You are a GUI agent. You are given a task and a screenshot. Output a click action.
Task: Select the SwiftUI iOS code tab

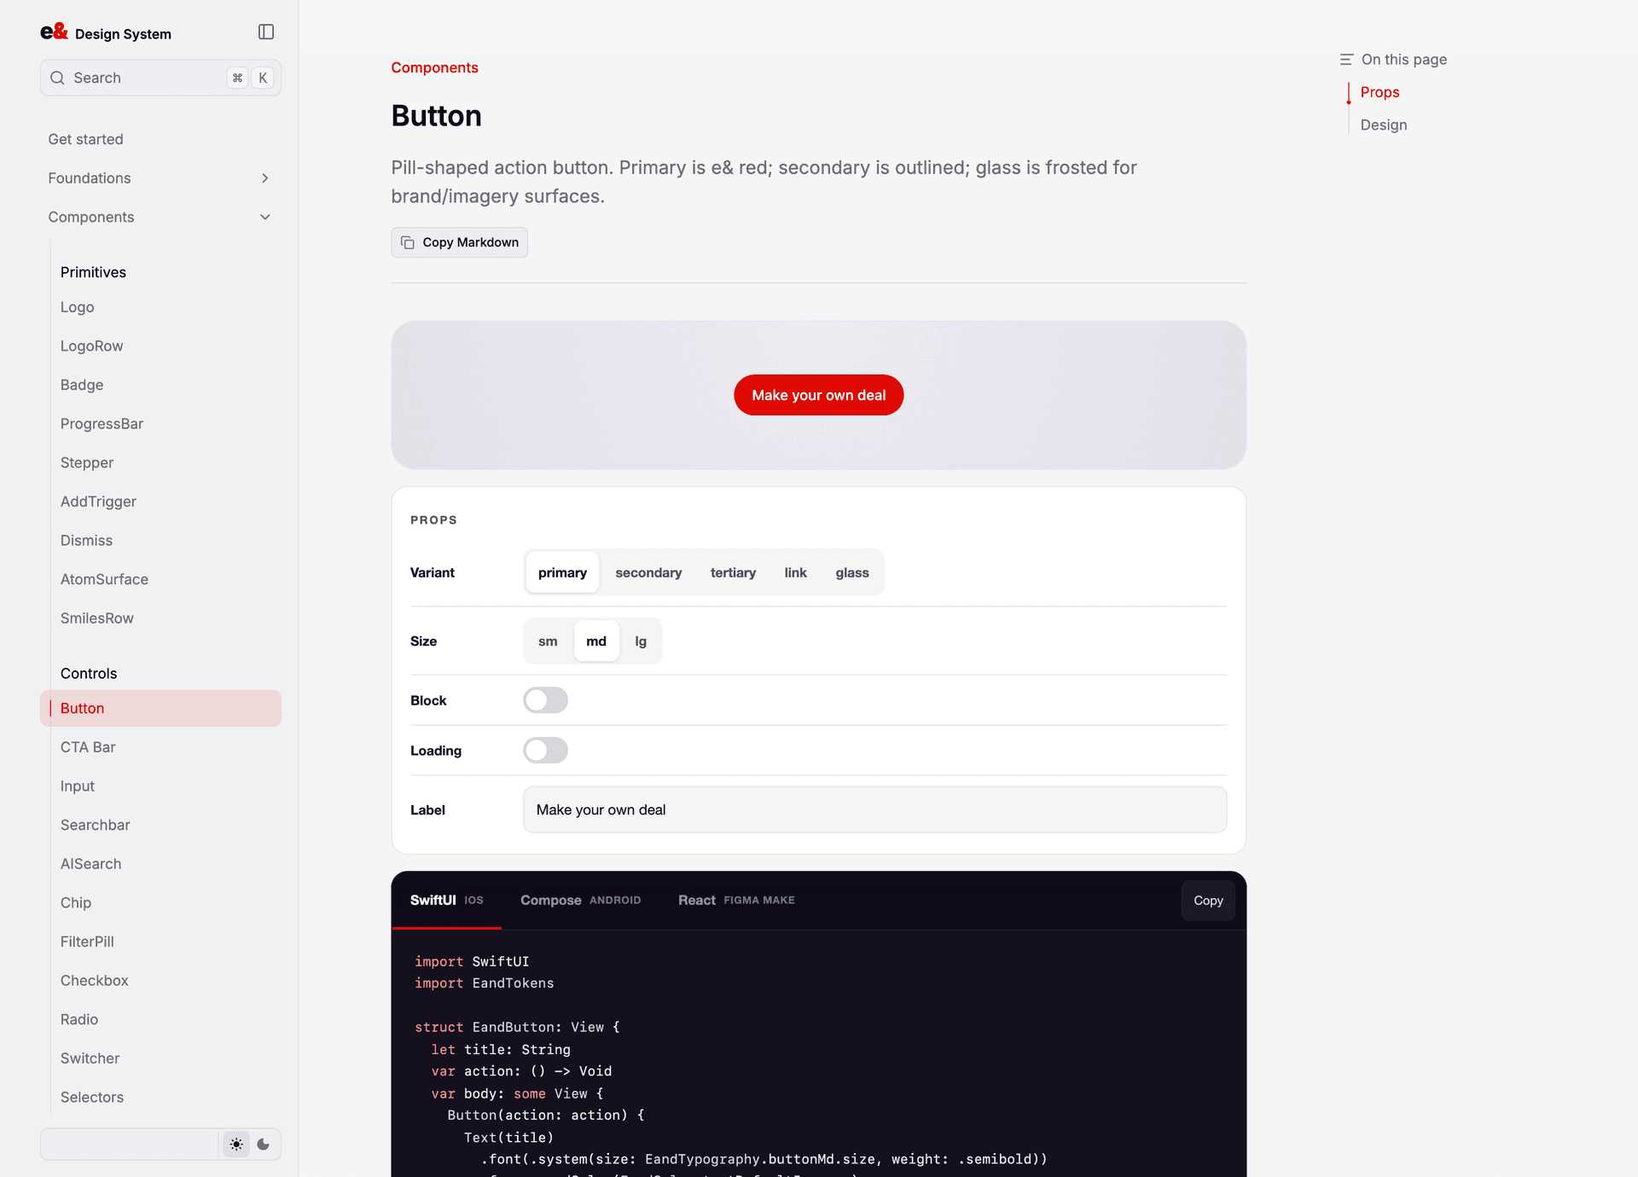[446, 901]
